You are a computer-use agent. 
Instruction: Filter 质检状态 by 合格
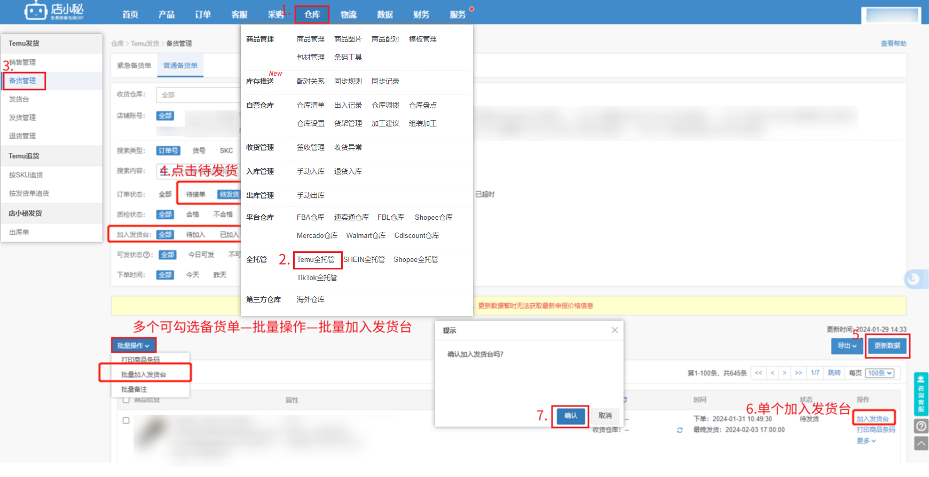pyautogui.click(x=193, y=214)
